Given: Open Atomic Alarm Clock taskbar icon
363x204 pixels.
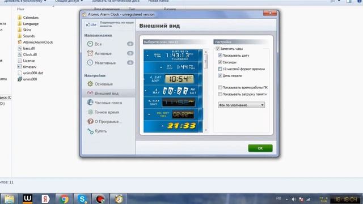Looking at the screenshot, I should (119, 199).
